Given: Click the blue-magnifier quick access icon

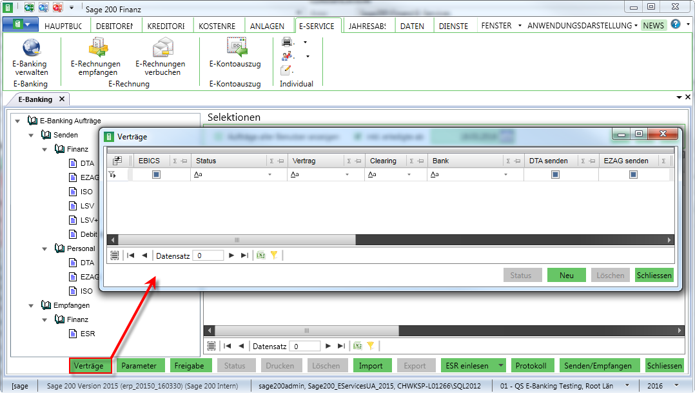Looking at the screenshot, I should tap(43, 8).
